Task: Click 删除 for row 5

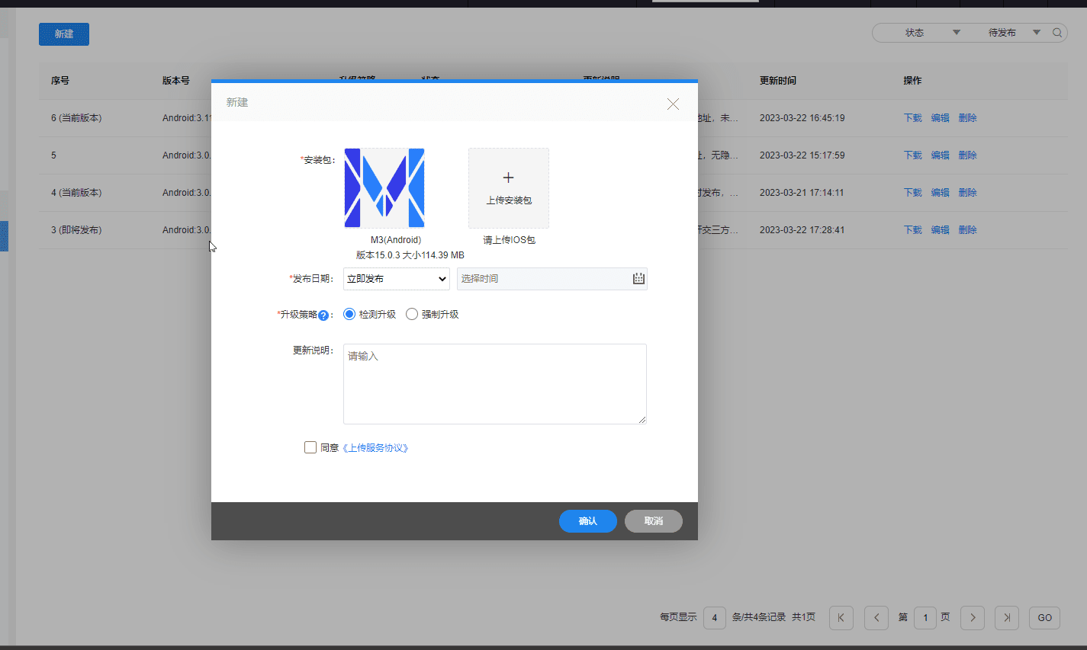Action: [968, 155]
